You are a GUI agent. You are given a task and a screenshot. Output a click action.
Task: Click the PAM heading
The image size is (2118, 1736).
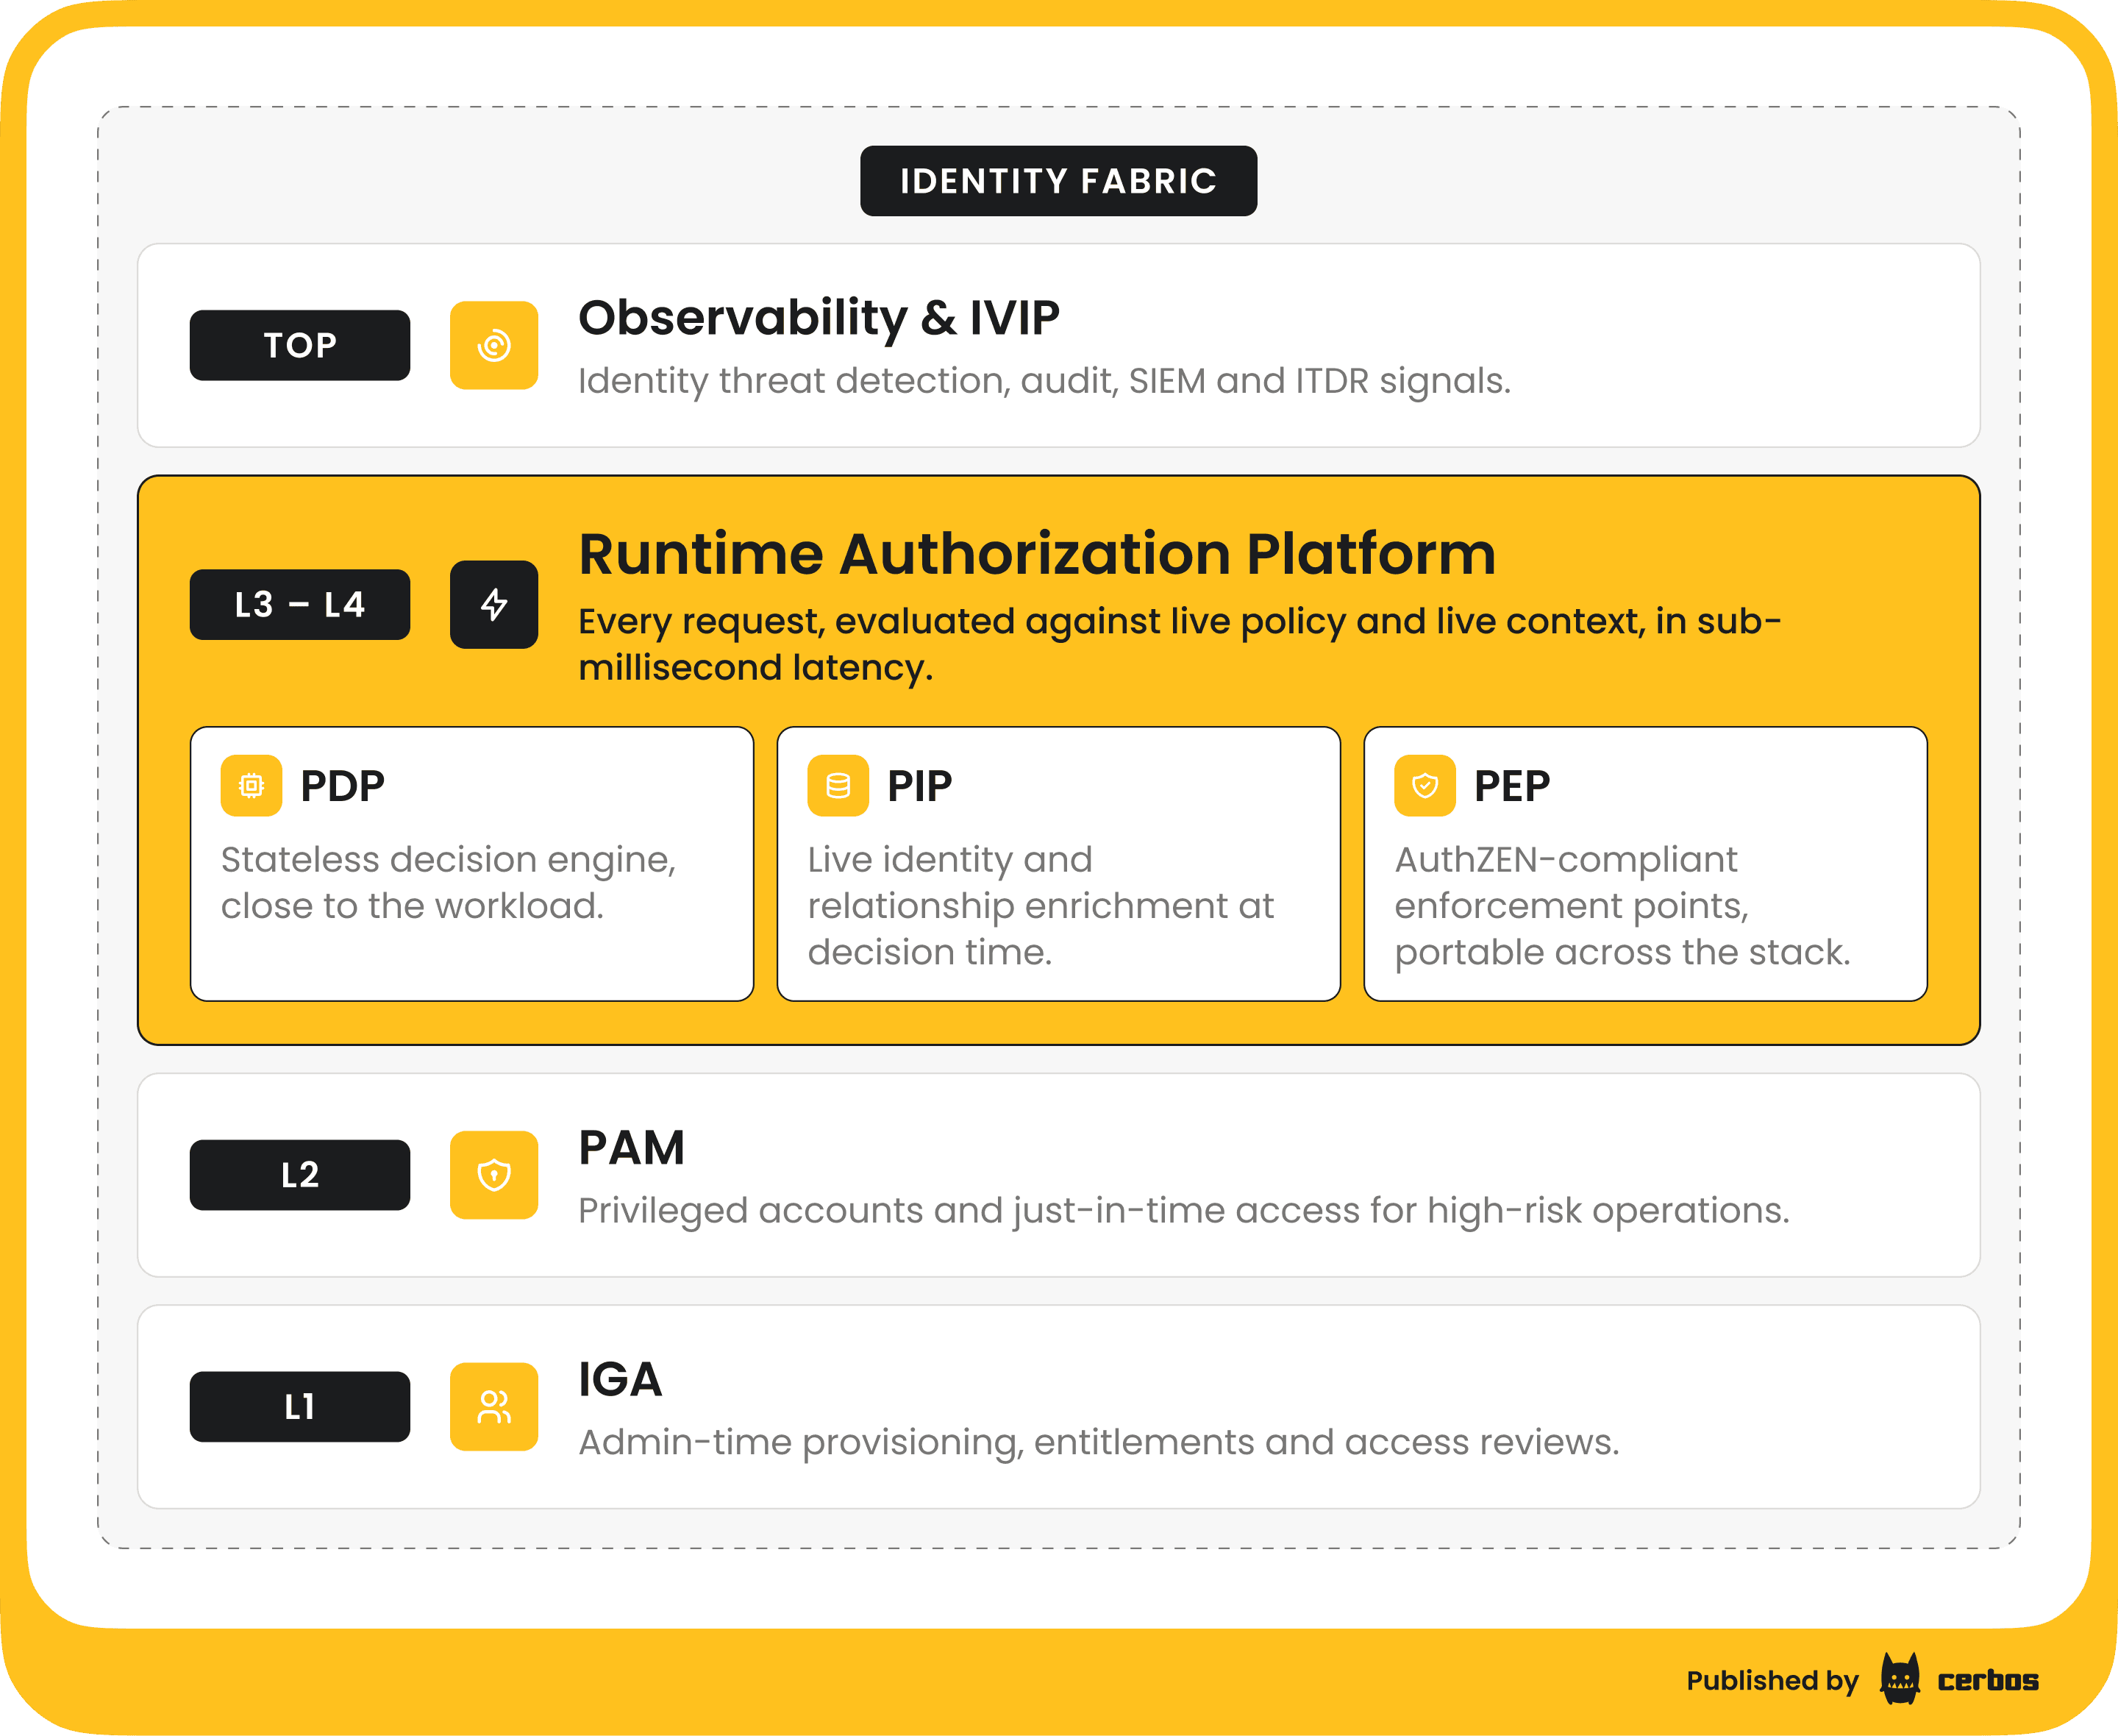[x=632, y=1148]
